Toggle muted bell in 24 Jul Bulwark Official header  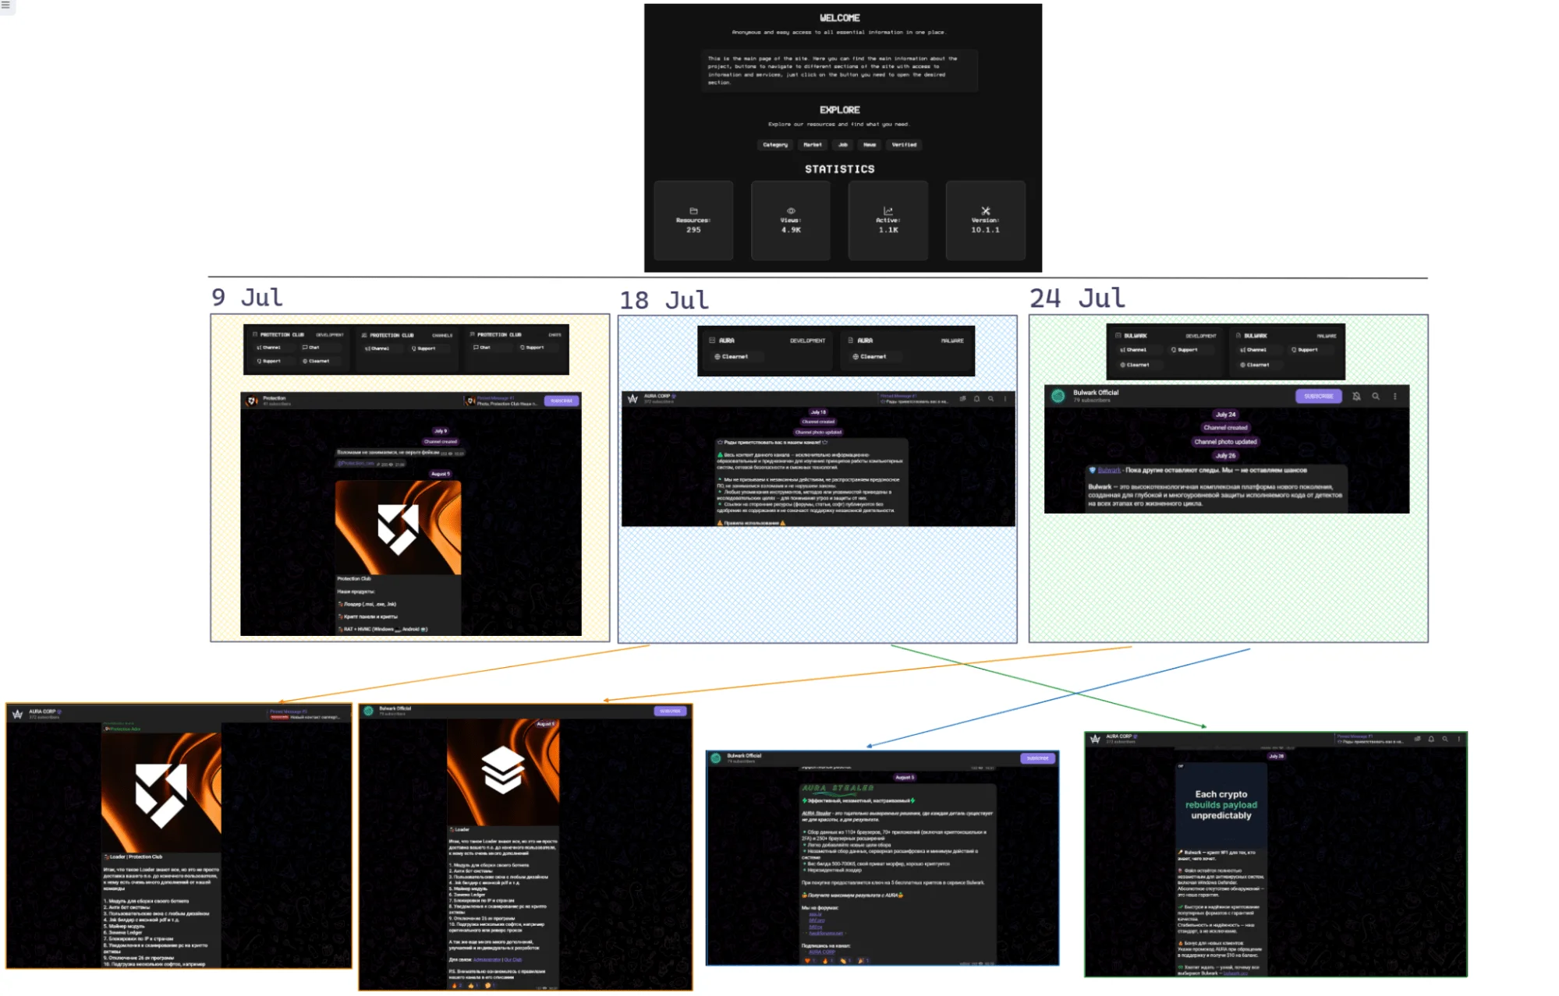click(1356, 396)
